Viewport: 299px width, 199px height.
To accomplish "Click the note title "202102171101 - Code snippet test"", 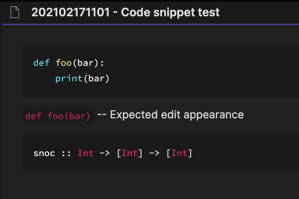I will [125, 13].
